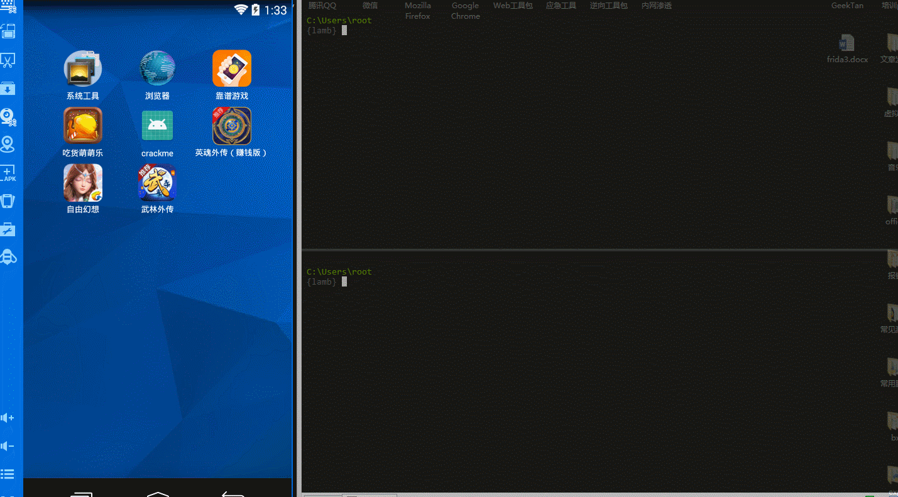Image resolution: width=898 pixels, height=497 pixels.
Task: Open the keyboard mapping icon in emulator sidebar
Action: 8,6
